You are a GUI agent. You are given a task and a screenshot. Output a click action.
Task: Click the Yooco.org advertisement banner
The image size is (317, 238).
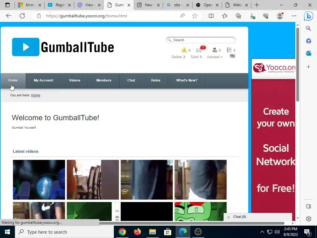point(273,140)
